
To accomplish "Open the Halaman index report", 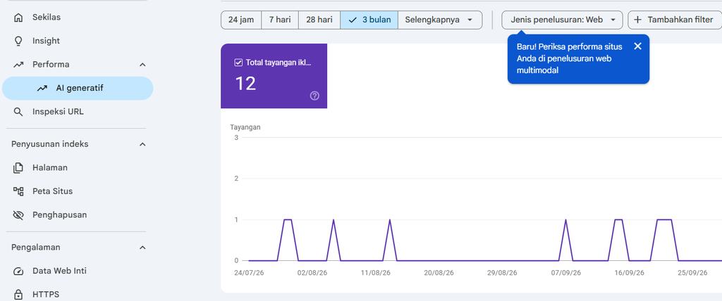I will point(78,168).
